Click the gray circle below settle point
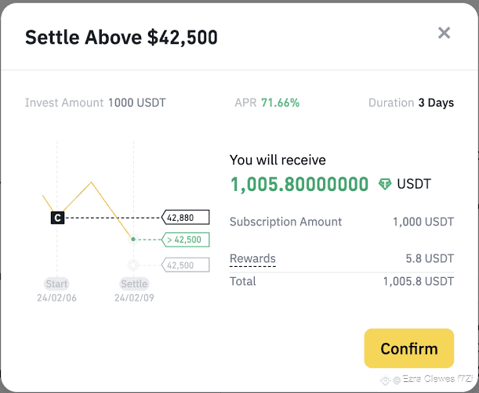The image size is (479, 393). pyautogui.click(x=133, y=265)
